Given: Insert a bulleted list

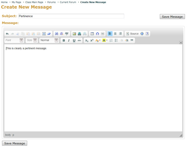Looking at the screenshot, I should 116,41.
